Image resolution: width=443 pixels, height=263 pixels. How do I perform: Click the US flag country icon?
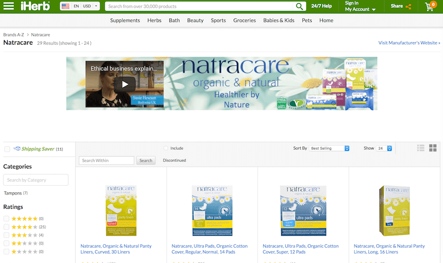[x=65, y=6]
